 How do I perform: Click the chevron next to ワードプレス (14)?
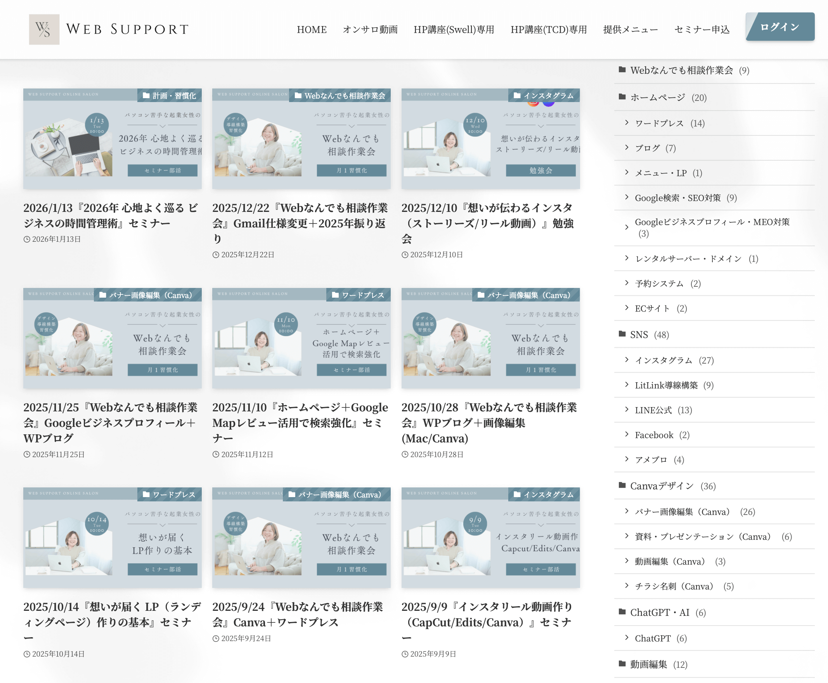click(x=627, y=123)
